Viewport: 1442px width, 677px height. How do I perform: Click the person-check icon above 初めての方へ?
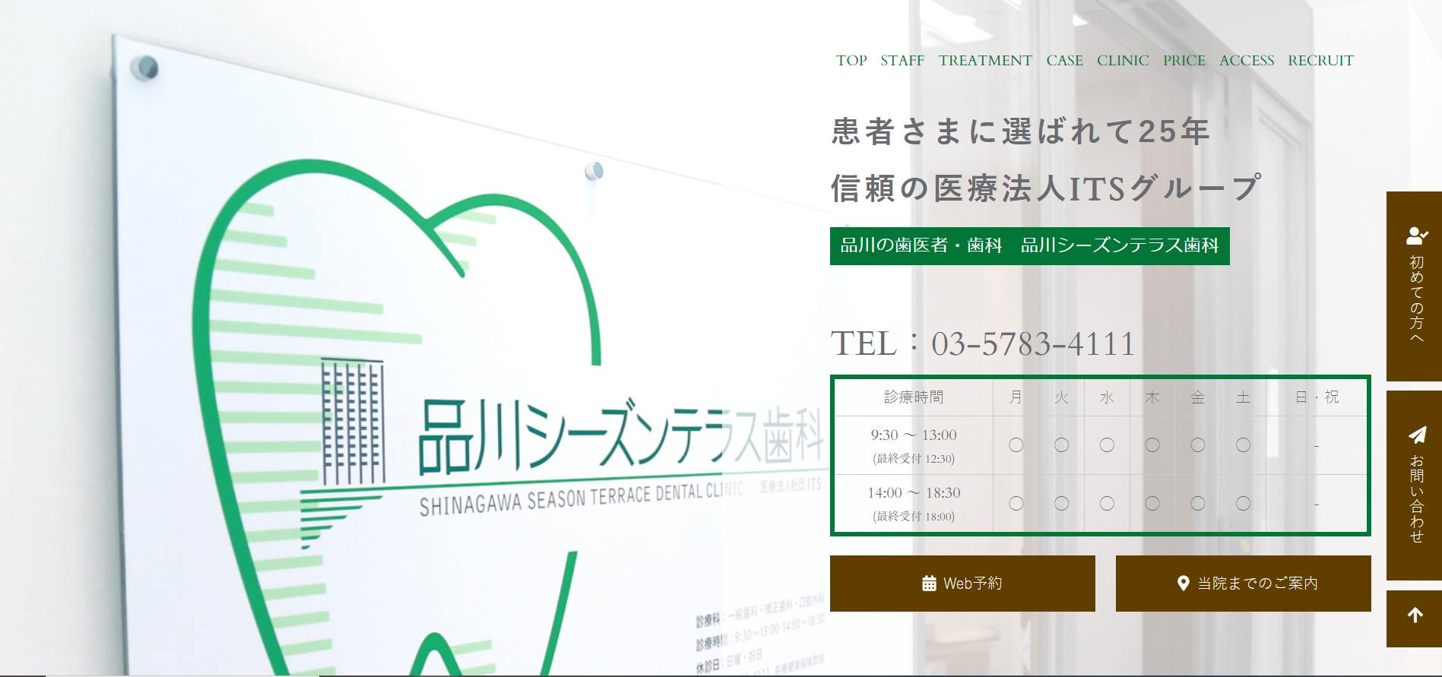(1417, 236)
